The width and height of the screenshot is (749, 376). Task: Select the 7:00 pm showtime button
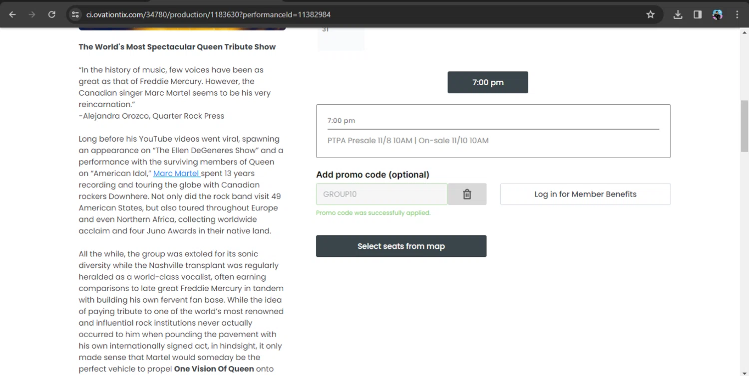point(488,82)
